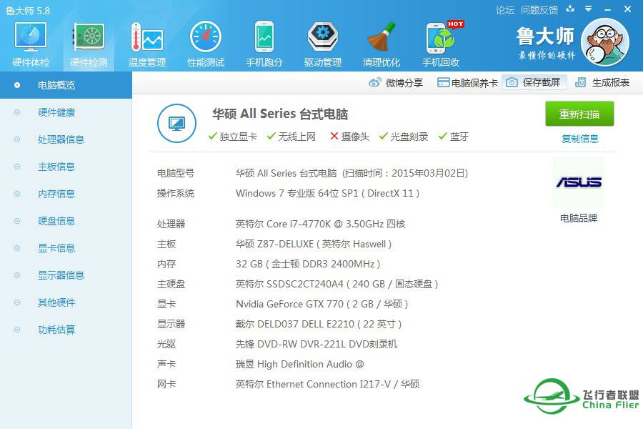The width and height of the screenshot is (643, 429).
Task: Close the 鲁大师 window
Action: pos(627,9)
